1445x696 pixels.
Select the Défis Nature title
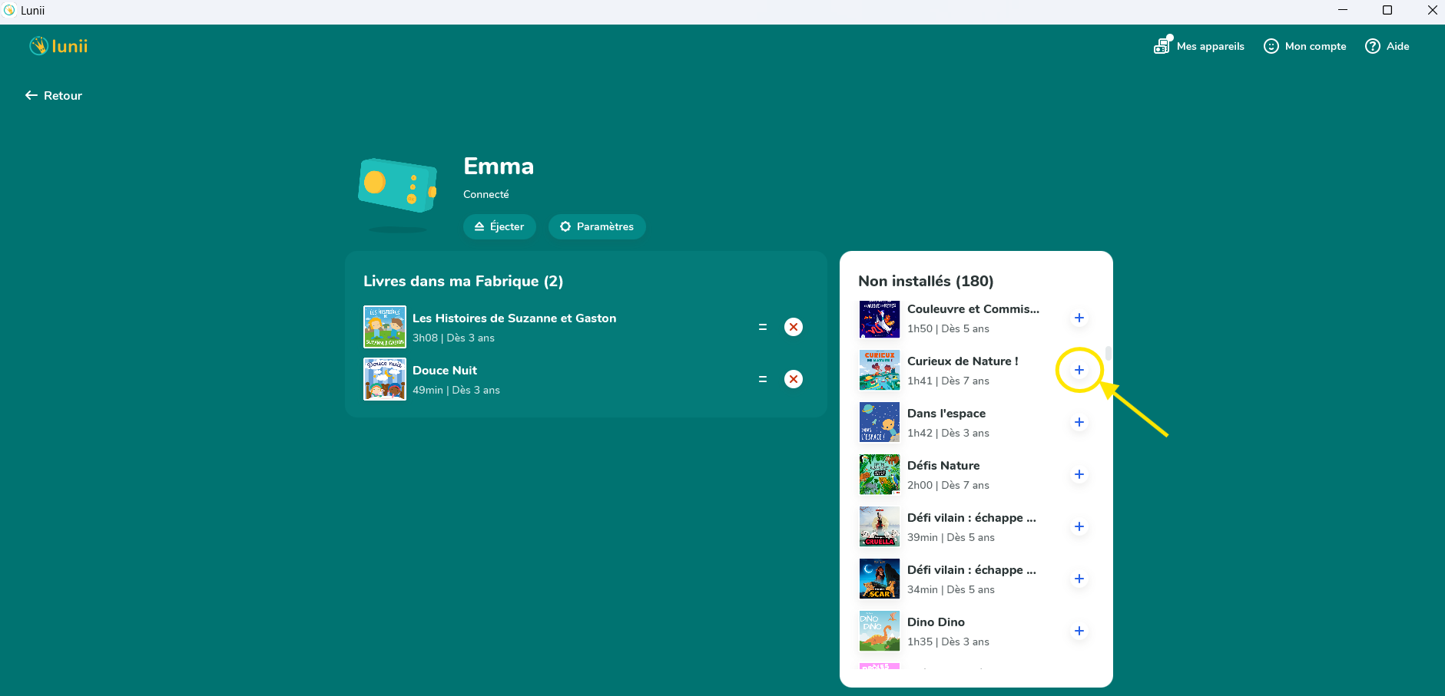[943, 466]
